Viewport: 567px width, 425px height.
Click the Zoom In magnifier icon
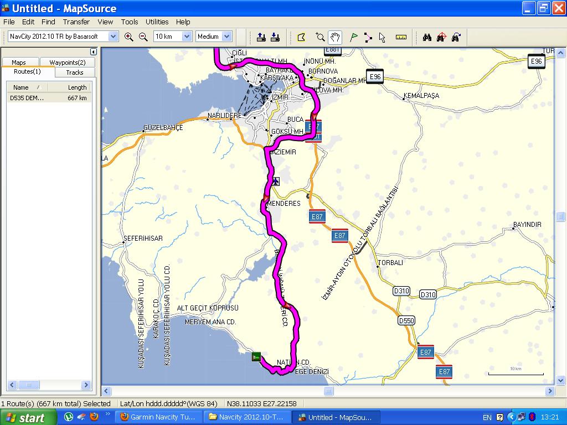click(128, 37)
